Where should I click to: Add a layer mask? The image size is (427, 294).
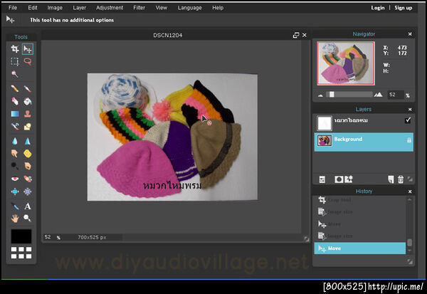click(339, 179)
